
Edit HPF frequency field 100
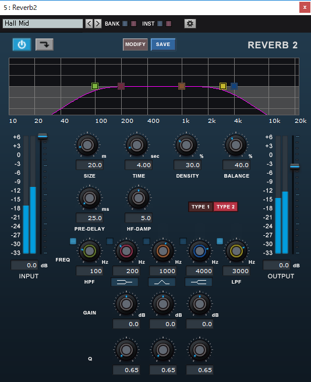click(x=90, y=271)
